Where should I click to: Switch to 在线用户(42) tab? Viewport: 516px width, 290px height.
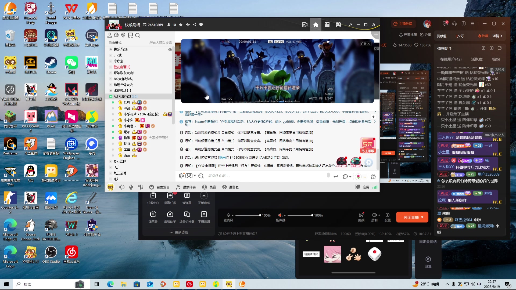[451, 59]
